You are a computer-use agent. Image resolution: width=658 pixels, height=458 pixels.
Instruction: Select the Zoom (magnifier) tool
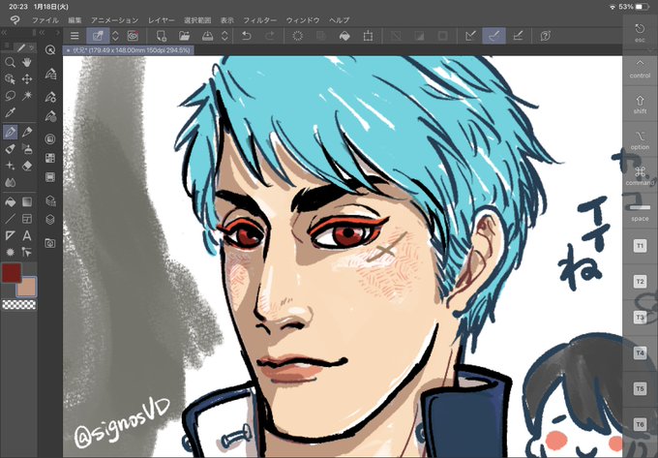10,63
